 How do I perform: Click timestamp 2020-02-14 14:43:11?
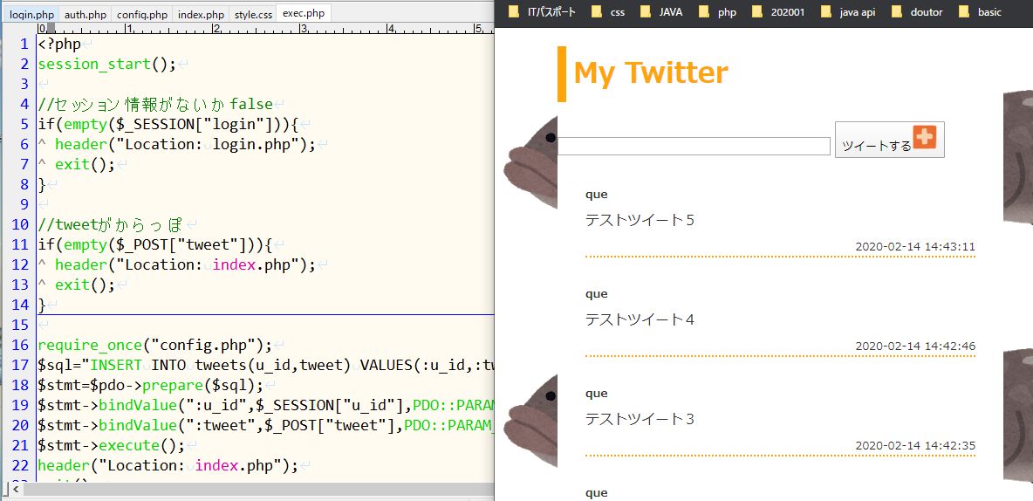click(x=915, y=247)
